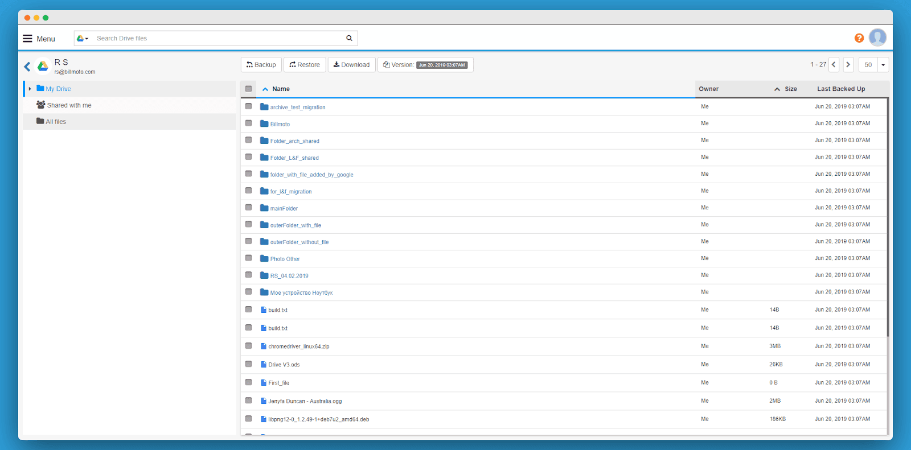Open the orange help question icon

pyautogui.click(x=859, y=38)
